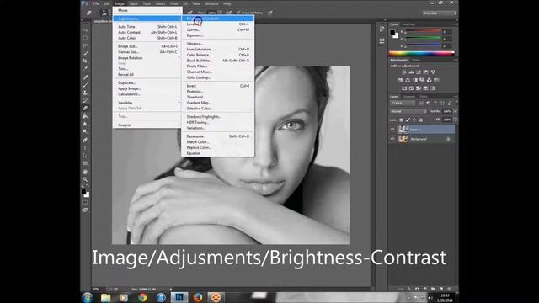Switch to the Channels tab
539x303 pixels.
[409, 97]
